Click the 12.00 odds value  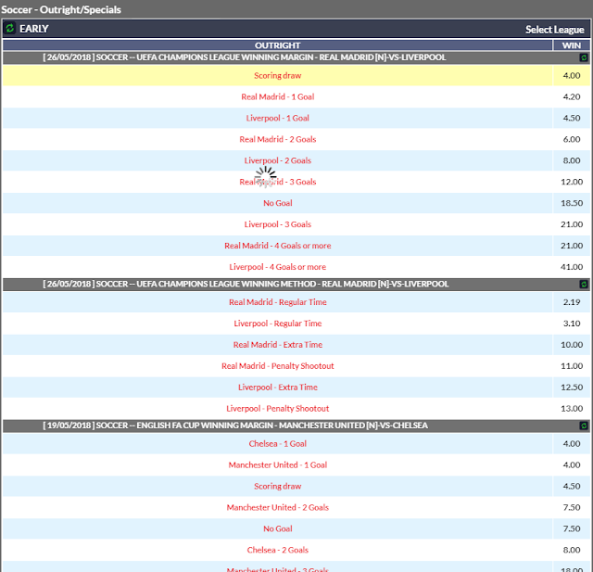(x=572, y=182)
